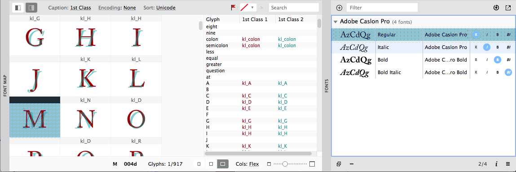The width and height of the screenshot is (516, 172).
Task: Click the export arrow icon in Fonts panel
Action: [x=508, y=8]
